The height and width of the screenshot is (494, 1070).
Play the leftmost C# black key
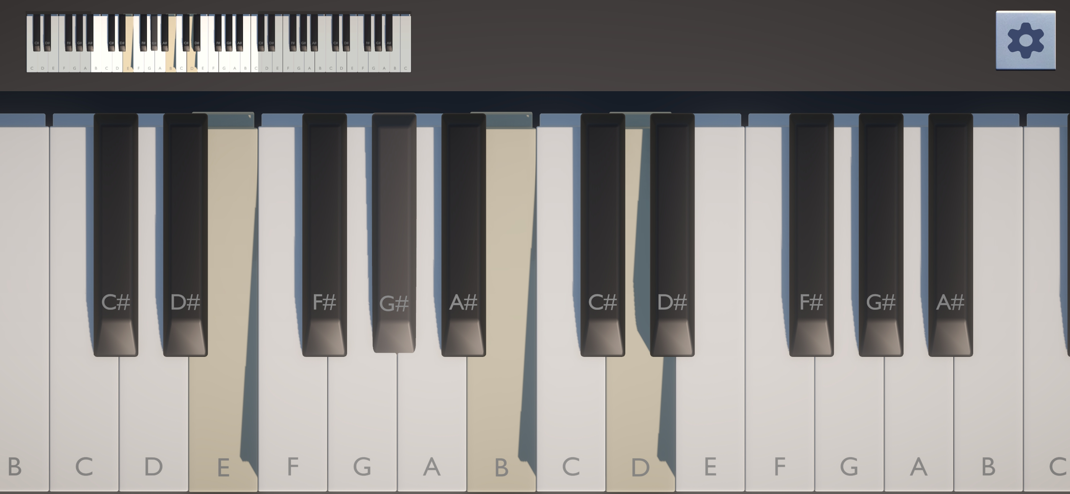(x=116, y=235)
